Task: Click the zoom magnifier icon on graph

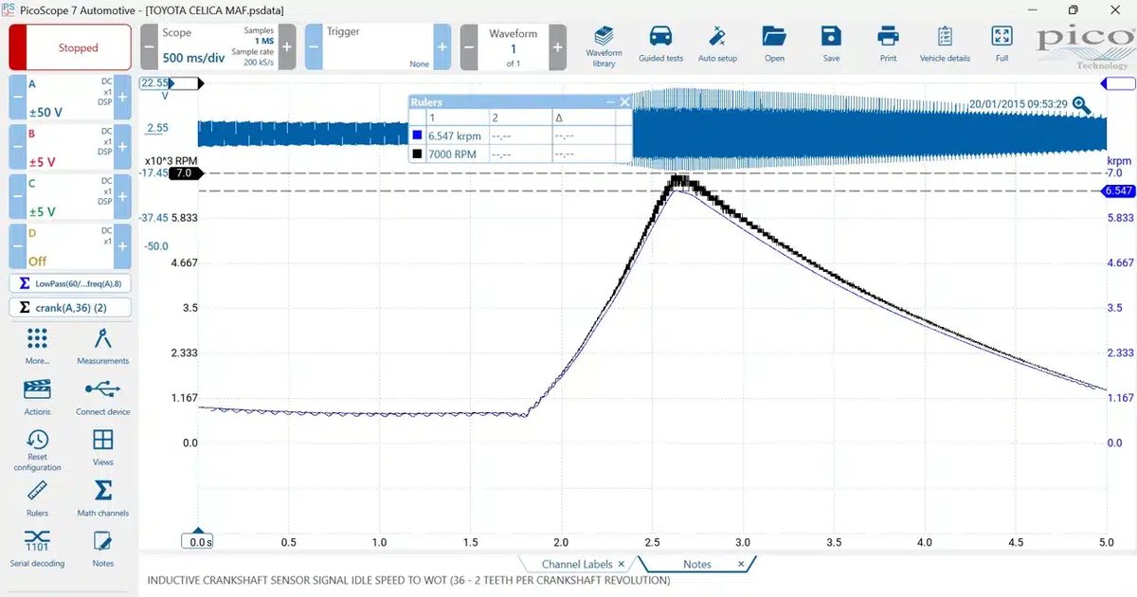Action: click(x=1081, y=103)
